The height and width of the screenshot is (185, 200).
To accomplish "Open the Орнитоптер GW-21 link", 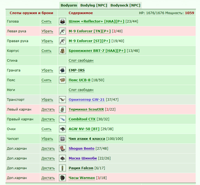I will 87,100.
